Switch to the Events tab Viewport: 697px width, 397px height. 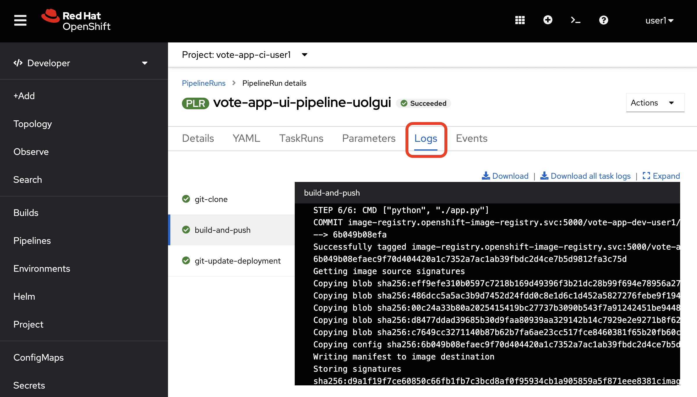tap(471, 138)
